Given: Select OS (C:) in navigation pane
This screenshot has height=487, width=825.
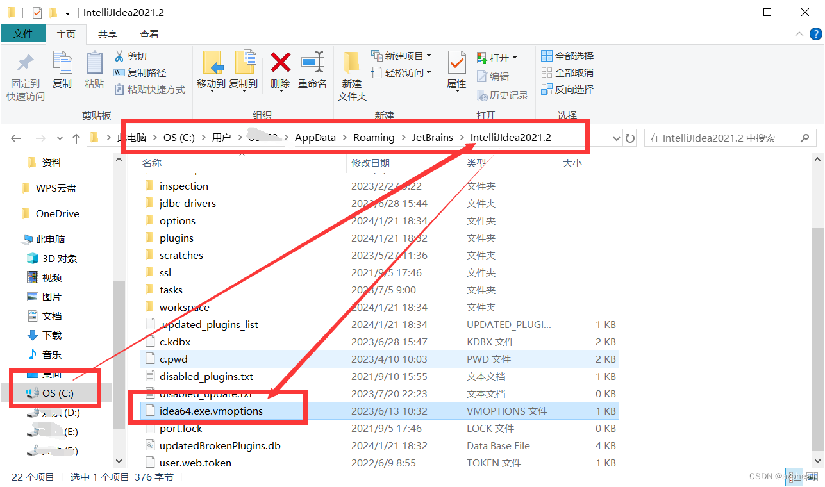Looking at the screenshot, I should pyautogui.click(x=56, y=393).
